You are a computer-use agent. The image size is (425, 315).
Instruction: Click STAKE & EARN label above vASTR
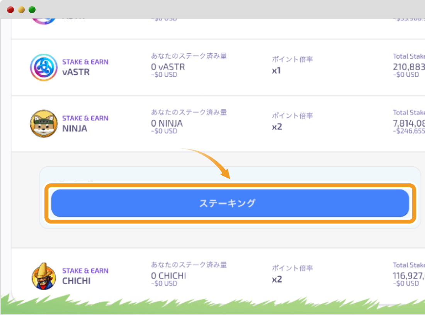click(x=85, y=62)
